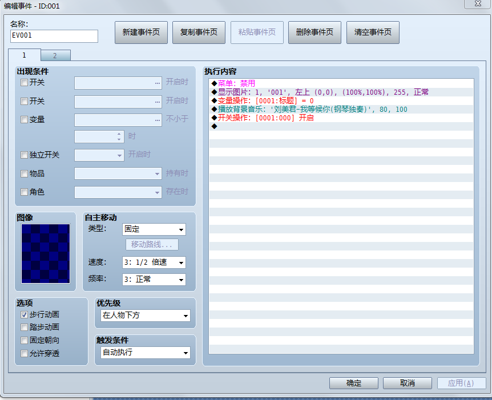Turn on the 固定朝向 checkbox
Screen dimensions: 492x400
24,341
